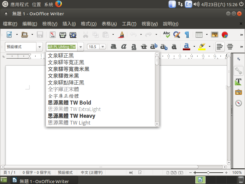
Task: Expand the Open recent files dropdown arrow
Action: (x=32, y=35)
